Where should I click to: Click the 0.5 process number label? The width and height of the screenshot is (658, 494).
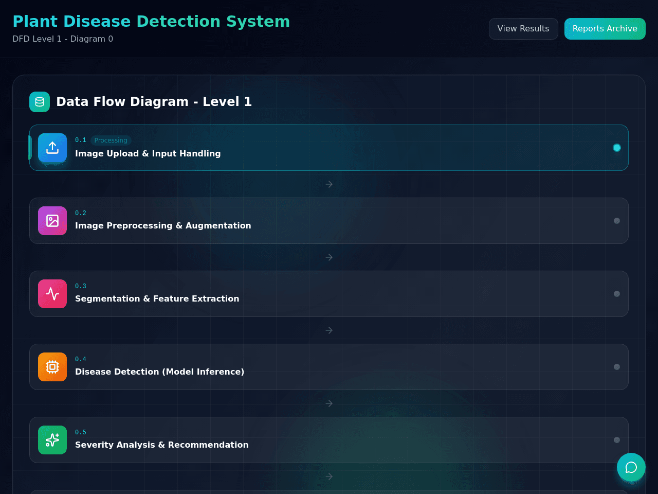(x=81, y=432)
